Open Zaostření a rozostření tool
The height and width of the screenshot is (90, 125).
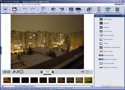tap(109, 59)
